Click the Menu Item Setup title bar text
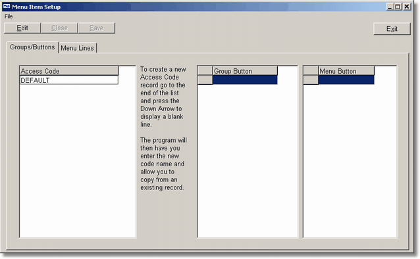 pyautogui.click(x=36, y=7)
